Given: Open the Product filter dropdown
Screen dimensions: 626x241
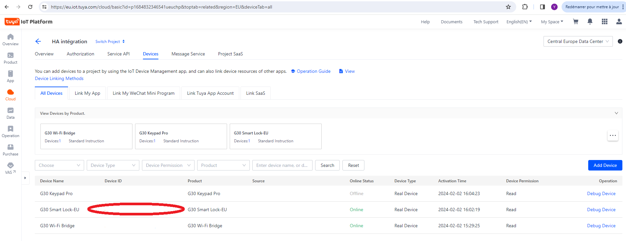Looking at the screenshot, I should click(223, 165).
